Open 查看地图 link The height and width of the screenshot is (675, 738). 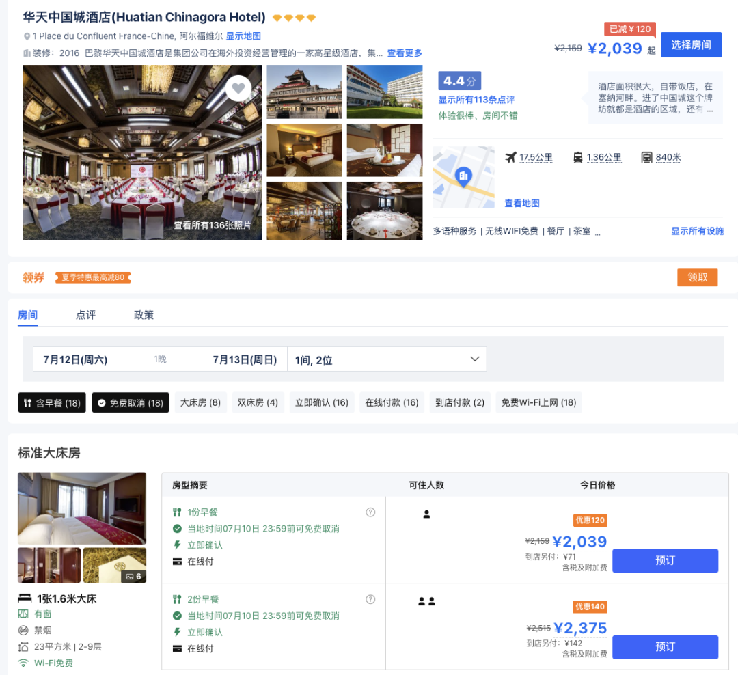click(x=522, y=204)
